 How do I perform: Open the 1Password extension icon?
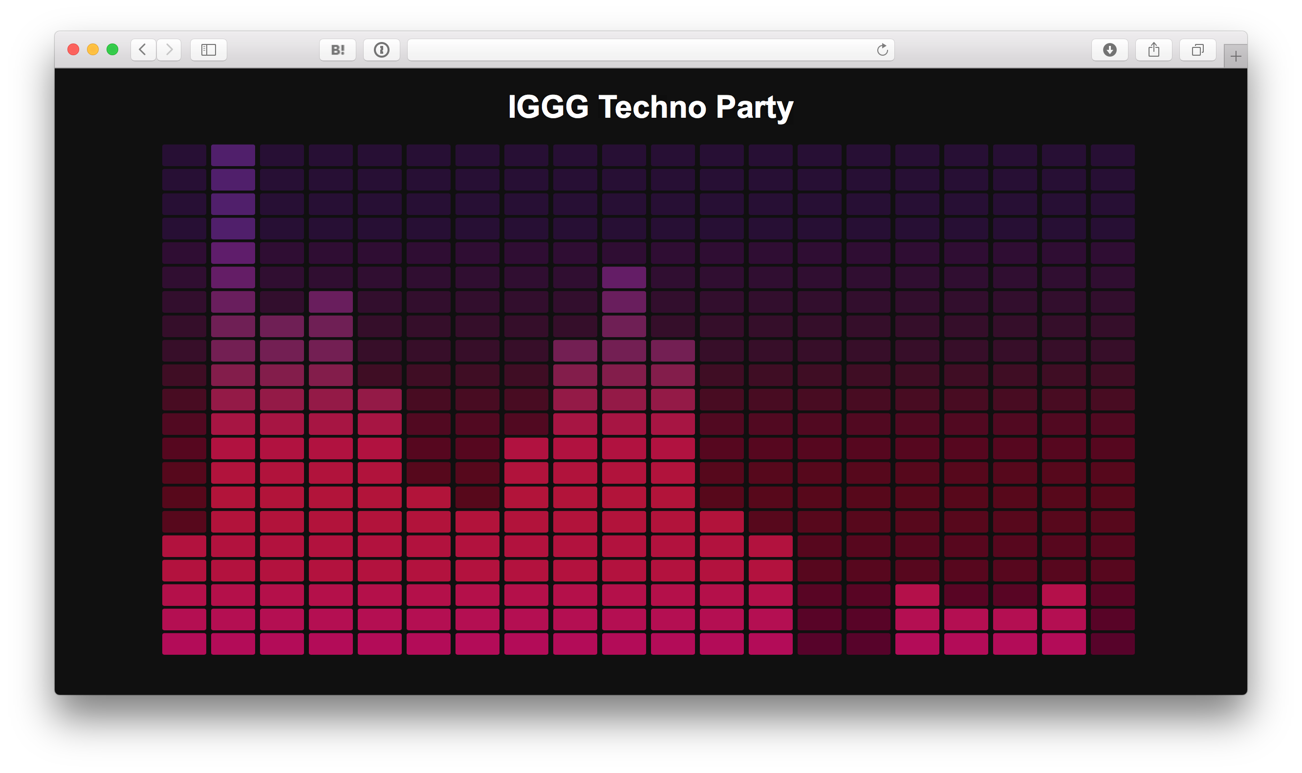(x=381, y=49)
